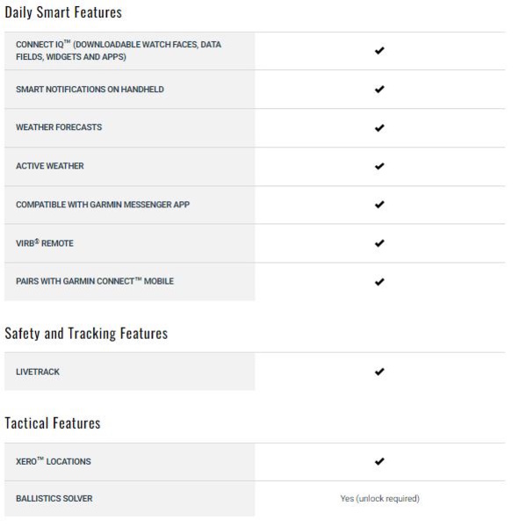This screenshot has height=527, width=527.
Task: Select the VIRB Remote checkmark
Action: pyautogui.click(x=379, y=243)
